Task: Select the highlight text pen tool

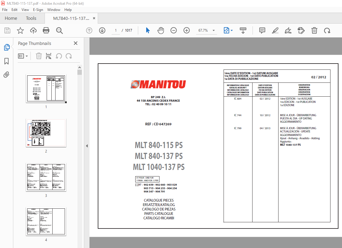Action: coord(275,30)
